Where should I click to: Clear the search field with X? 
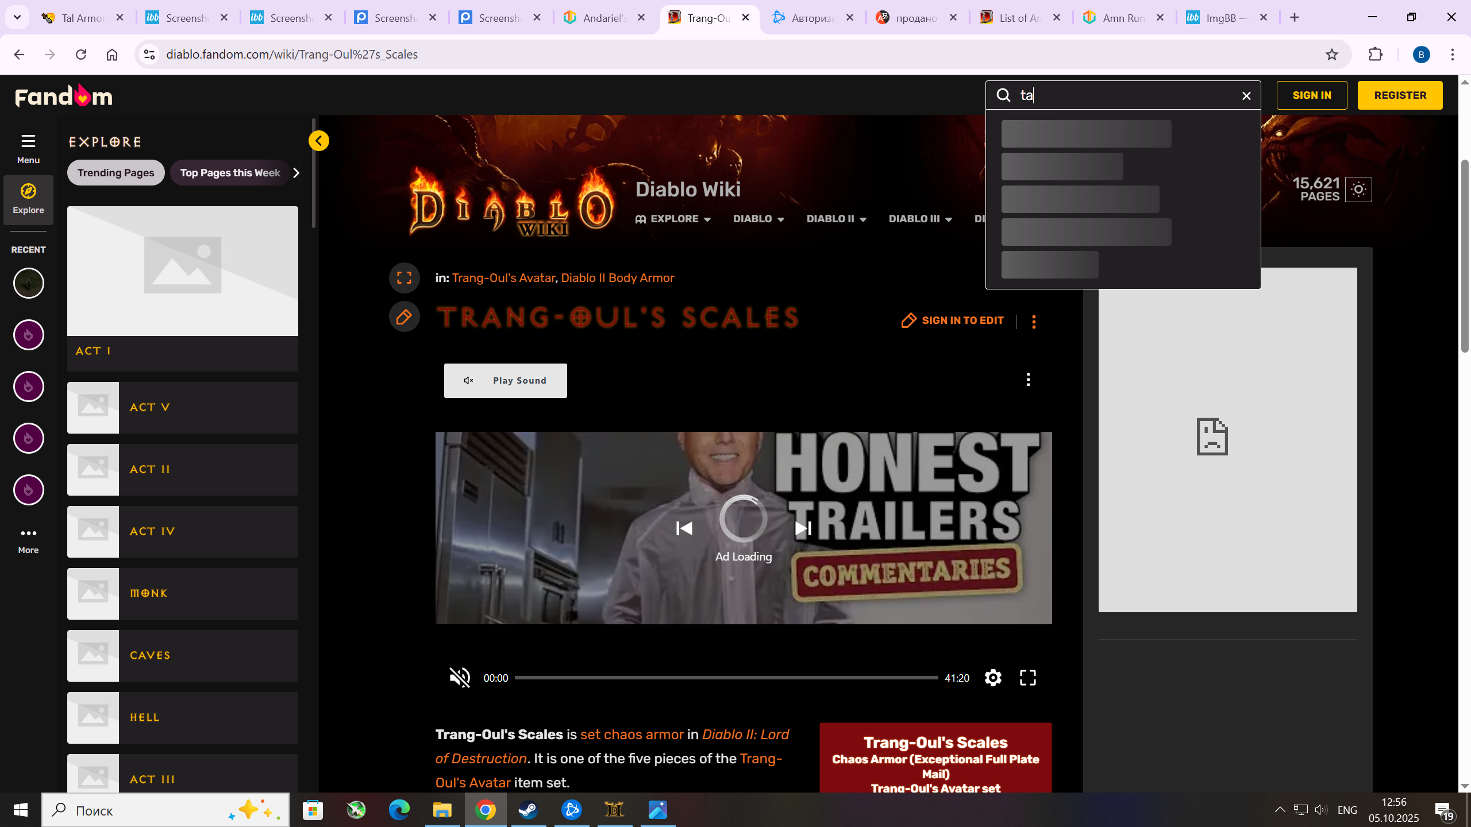(x=1246, y=96)
